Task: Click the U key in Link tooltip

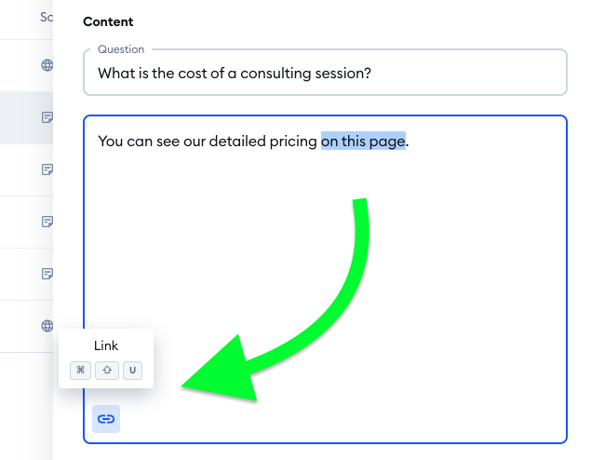Action: click(x=132, y=371)
